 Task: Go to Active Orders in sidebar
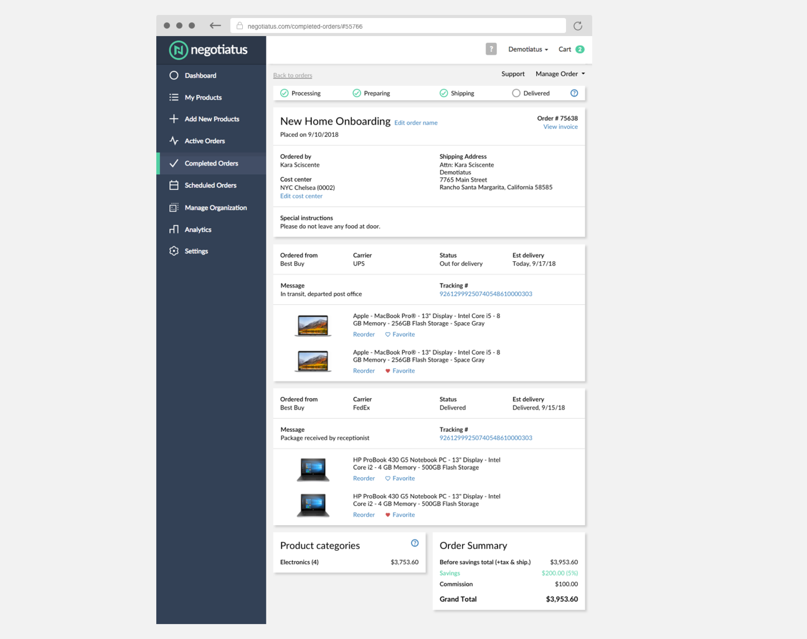[x=204, y=141]
